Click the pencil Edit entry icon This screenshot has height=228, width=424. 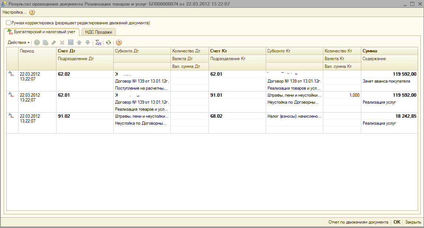click(54, 42)
